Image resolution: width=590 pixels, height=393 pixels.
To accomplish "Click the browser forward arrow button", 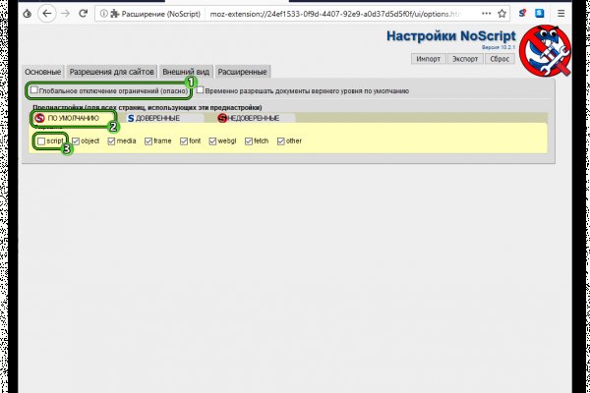I will [x=66, y=15].
